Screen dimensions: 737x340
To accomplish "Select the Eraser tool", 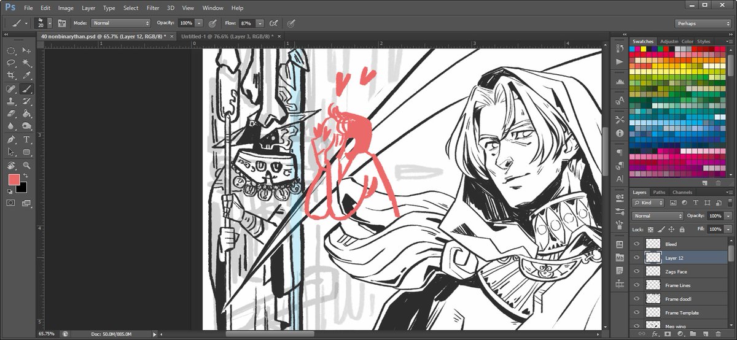I will point(11,114).
